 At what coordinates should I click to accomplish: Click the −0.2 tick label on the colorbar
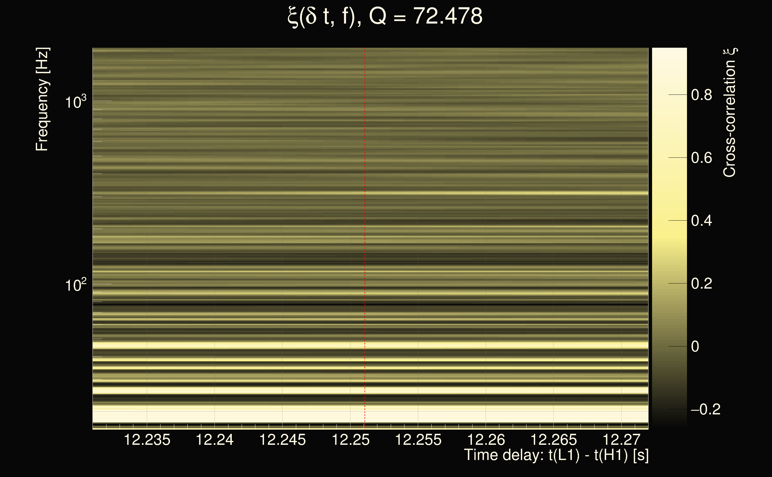click(705, 410)
